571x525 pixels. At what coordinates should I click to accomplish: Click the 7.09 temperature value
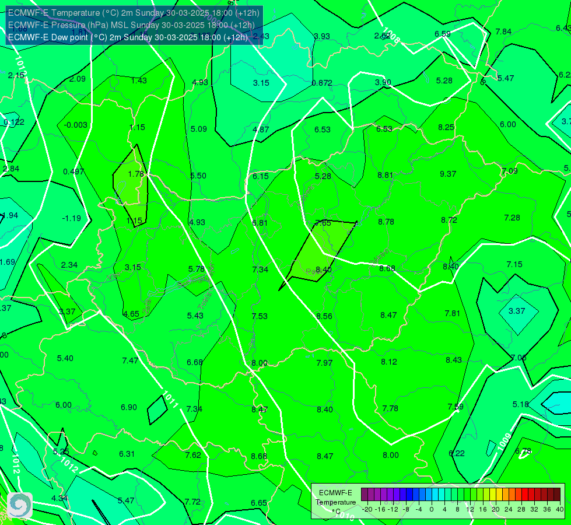click(x=509, y=170)
